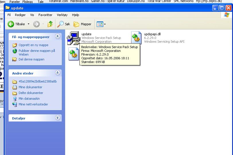Select the update setup program icon
233x155 pixels.
coord(73,38)
